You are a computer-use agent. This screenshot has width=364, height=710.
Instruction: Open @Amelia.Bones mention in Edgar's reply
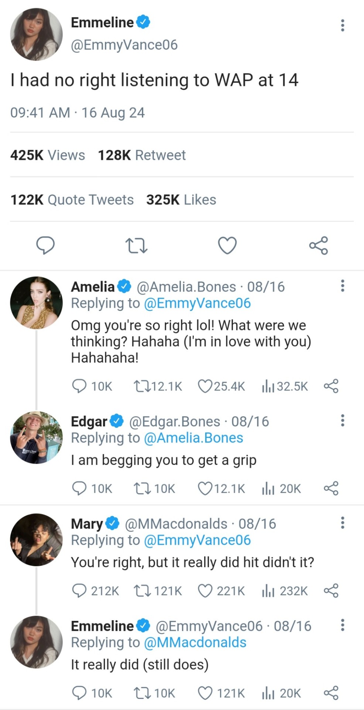pos(193,438)
